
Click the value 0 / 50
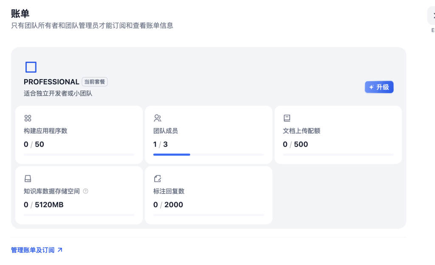[34, 145]
